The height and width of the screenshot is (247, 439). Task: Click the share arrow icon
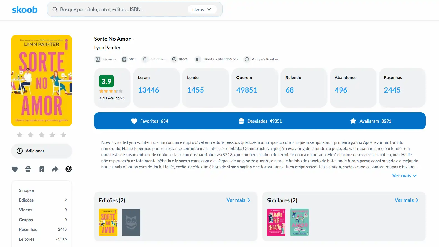(x=55, y=169)
